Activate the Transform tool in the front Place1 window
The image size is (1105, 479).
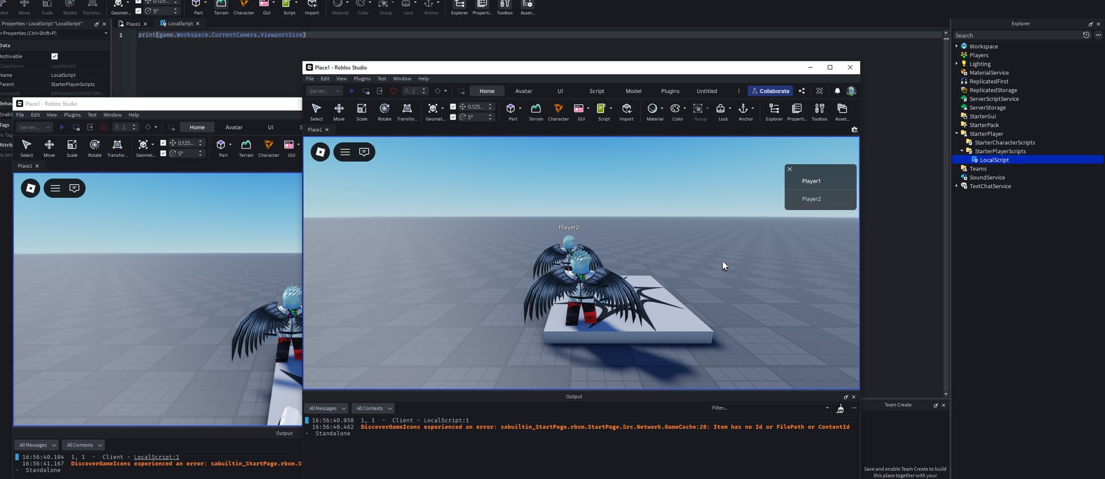point(407,111)
